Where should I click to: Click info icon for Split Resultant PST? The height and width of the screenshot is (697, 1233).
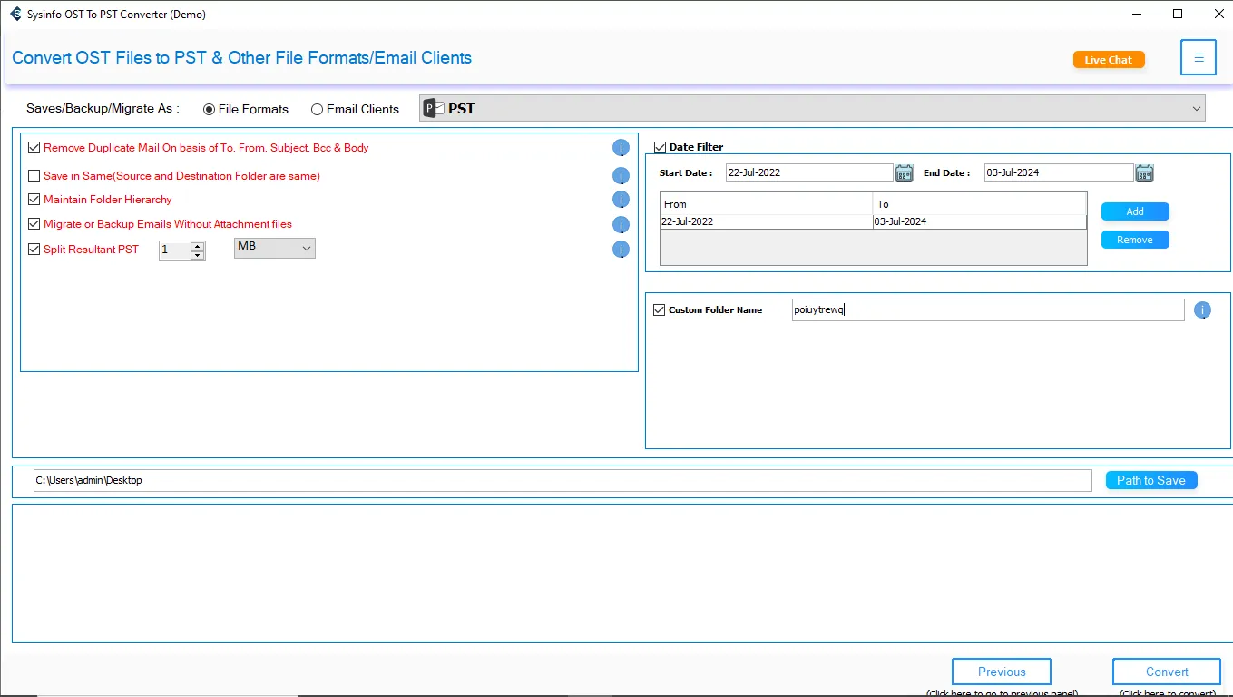[621, 250]
